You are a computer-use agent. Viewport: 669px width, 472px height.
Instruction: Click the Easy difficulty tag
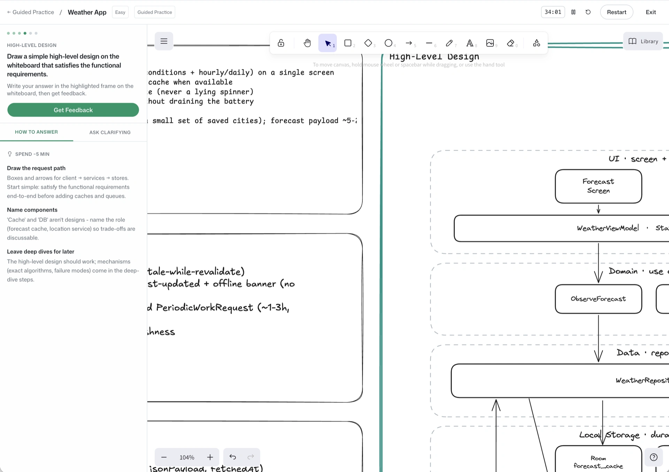coord(120,12)
